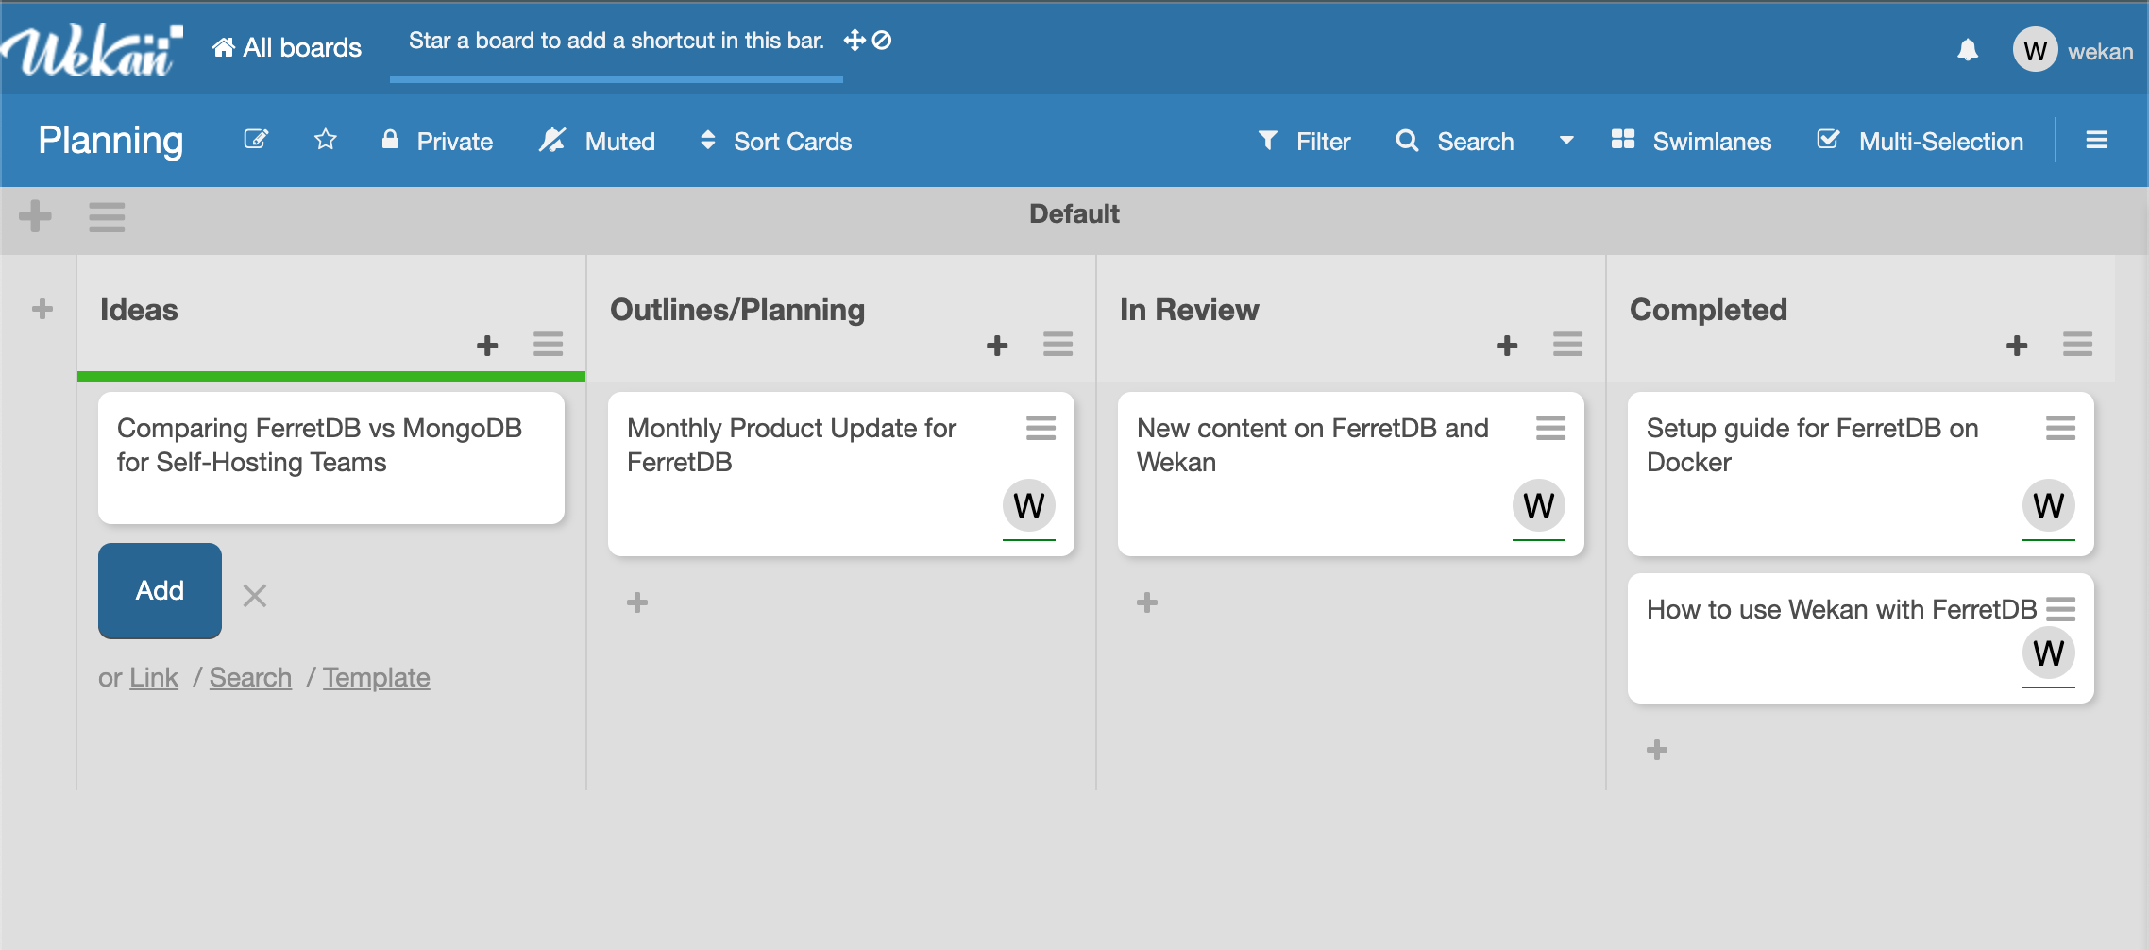The image size is (2149, 950).
Task: Click the In Review list title
Action: click(1190, 310)
